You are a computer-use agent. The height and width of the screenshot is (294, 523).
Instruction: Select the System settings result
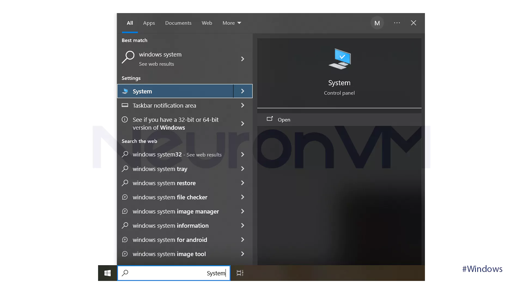point(175,91)
